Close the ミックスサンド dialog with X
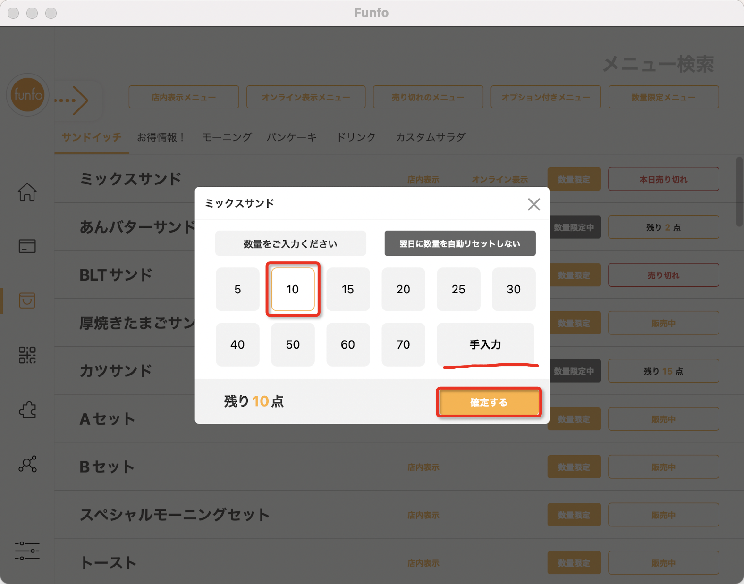Screen dimensions: 744x584 point(534,204)
